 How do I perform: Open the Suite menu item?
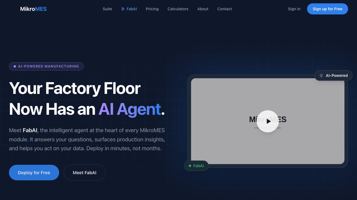pyautogui.click(x=107, y=9)
